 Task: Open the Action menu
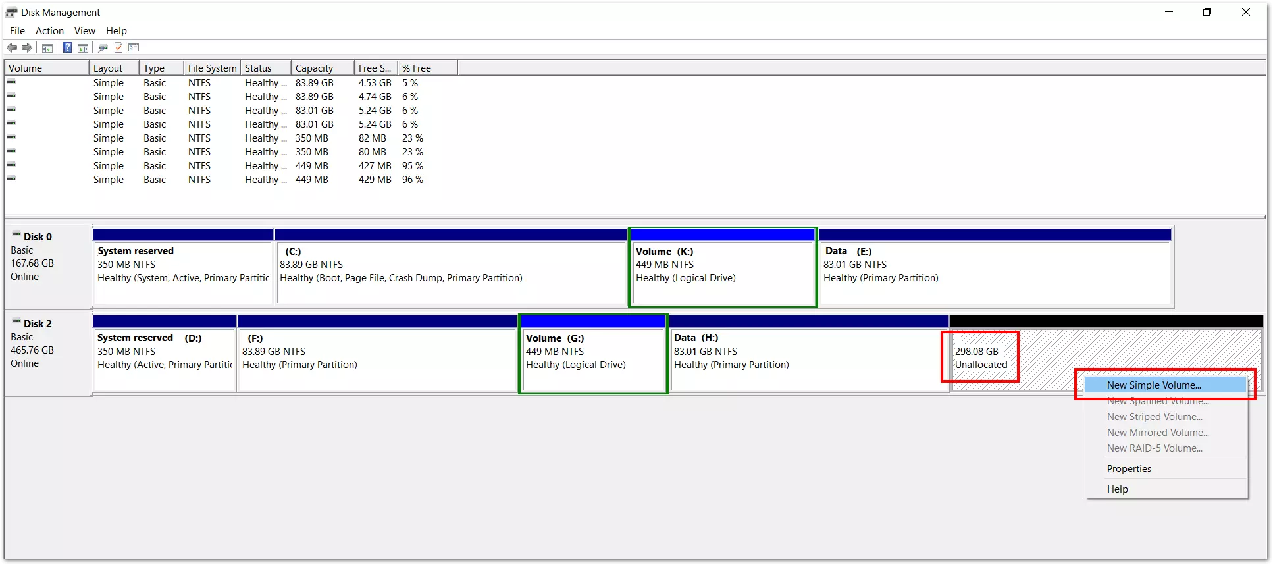49,31
